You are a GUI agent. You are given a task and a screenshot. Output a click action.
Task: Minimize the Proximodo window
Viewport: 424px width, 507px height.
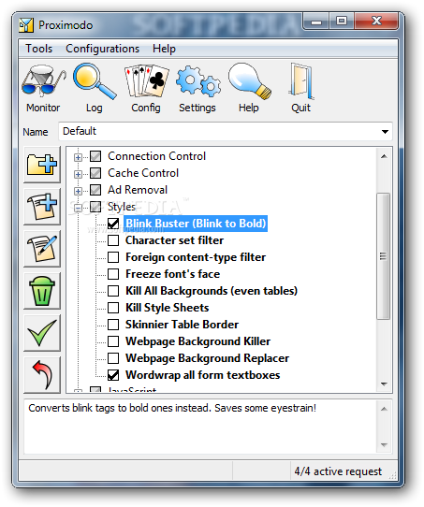(x=316, y=22)
